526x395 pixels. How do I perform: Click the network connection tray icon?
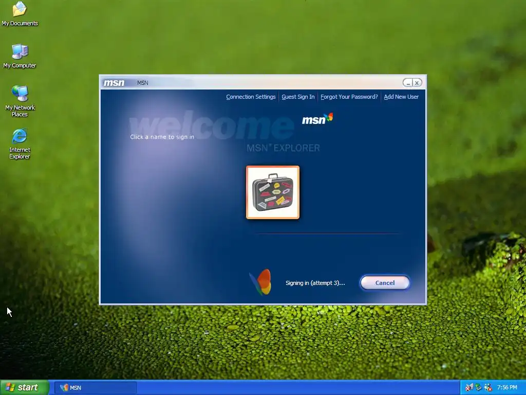click(x=478, y=388)
